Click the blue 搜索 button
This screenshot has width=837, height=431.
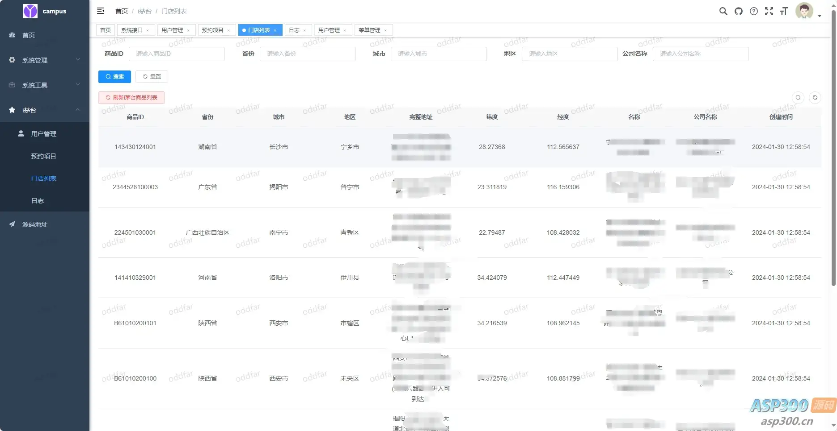click(x=114, y=77)
